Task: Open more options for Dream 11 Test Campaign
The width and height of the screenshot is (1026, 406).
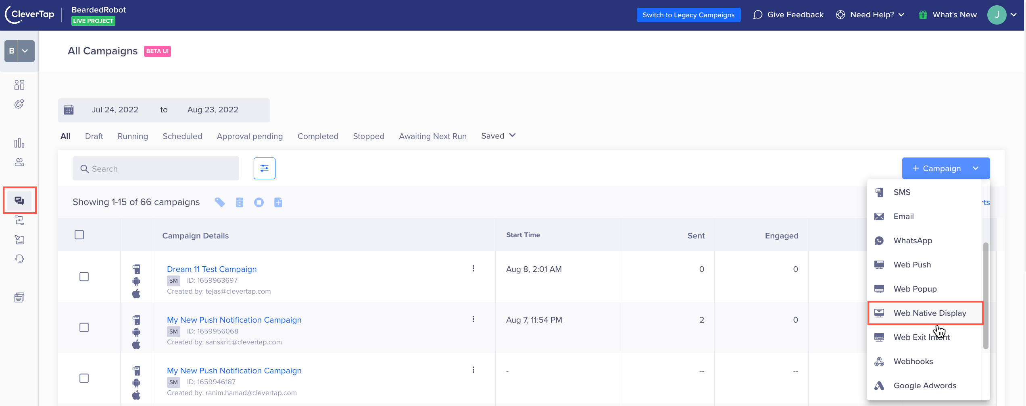Action: 473,269
